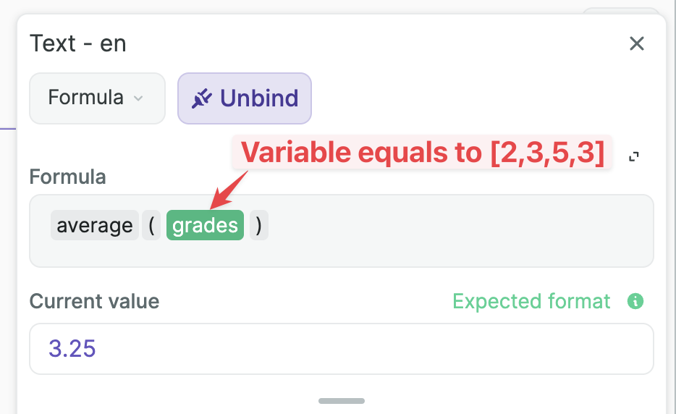Image resolution: width=676 pixels, height=414 pixels.
Task: Click the chevron beside Formula
Action: (139, 98)
